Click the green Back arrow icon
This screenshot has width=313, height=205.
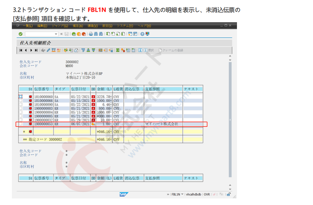(74, 34)
